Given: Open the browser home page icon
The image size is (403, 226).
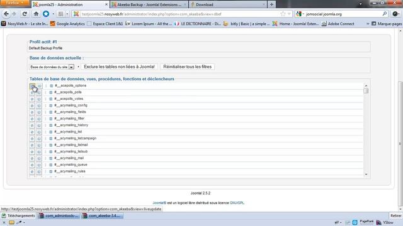Looking at the screenshot, I should click(36, 14).
